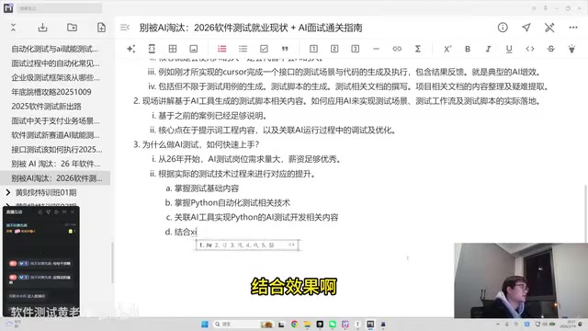Insert a table from toolbar
This screenshot has height=331, width=588.
click(x=173, y=49)
